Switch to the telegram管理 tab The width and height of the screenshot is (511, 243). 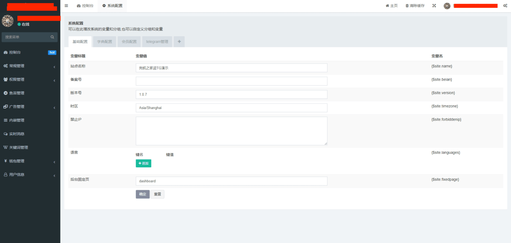[x=157, y=42]
